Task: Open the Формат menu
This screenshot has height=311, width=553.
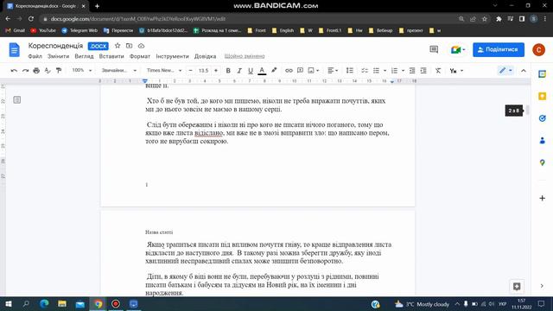Action: pos(140,56)
